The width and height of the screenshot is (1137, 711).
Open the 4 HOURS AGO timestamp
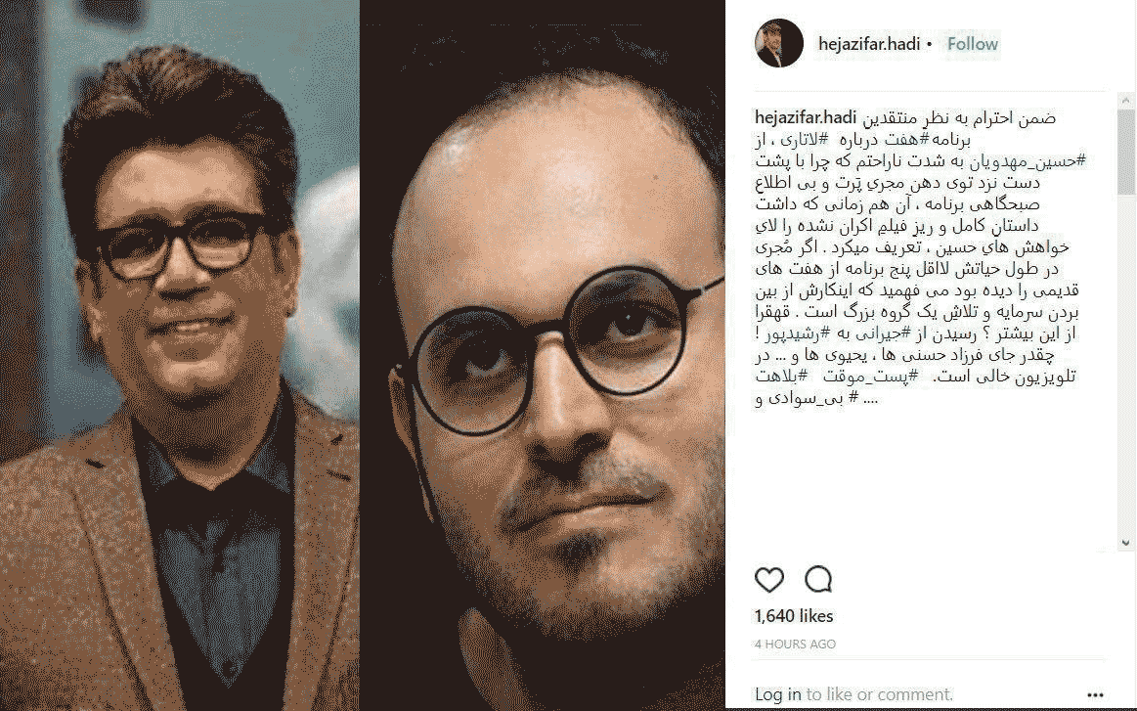pyautogui.click(x=796, y=644)
